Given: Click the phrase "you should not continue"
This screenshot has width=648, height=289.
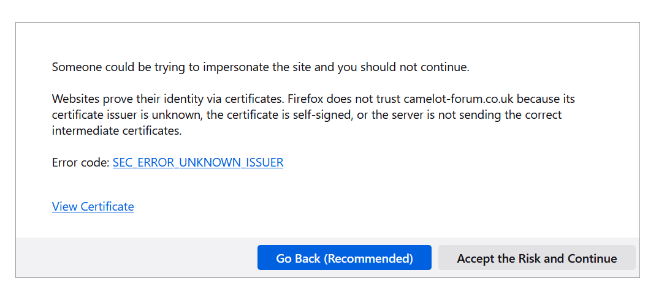Looking at the screenshot, I should click(x=403, y=67).
